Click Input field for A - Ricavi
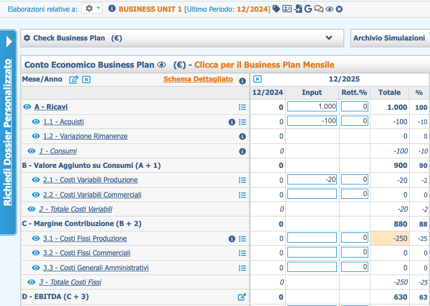 pos(312,106)
